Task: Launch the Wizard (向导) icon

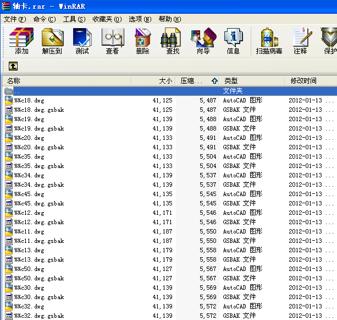Action: coord(203,41)
